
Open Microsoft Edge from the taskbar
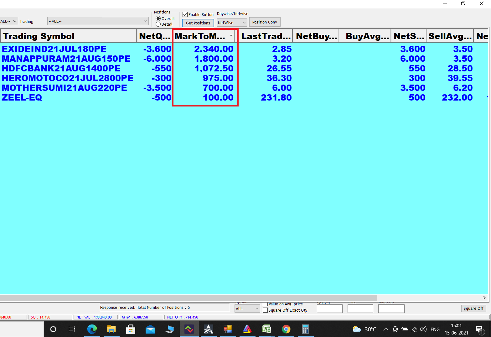coord(92,329)
